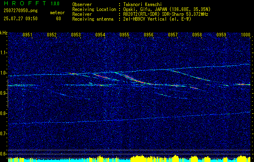Image resolution: width=254 pixels, height=162 pixels.
Task: Click the 0955 time marker
Action: (x=124, y=34)
